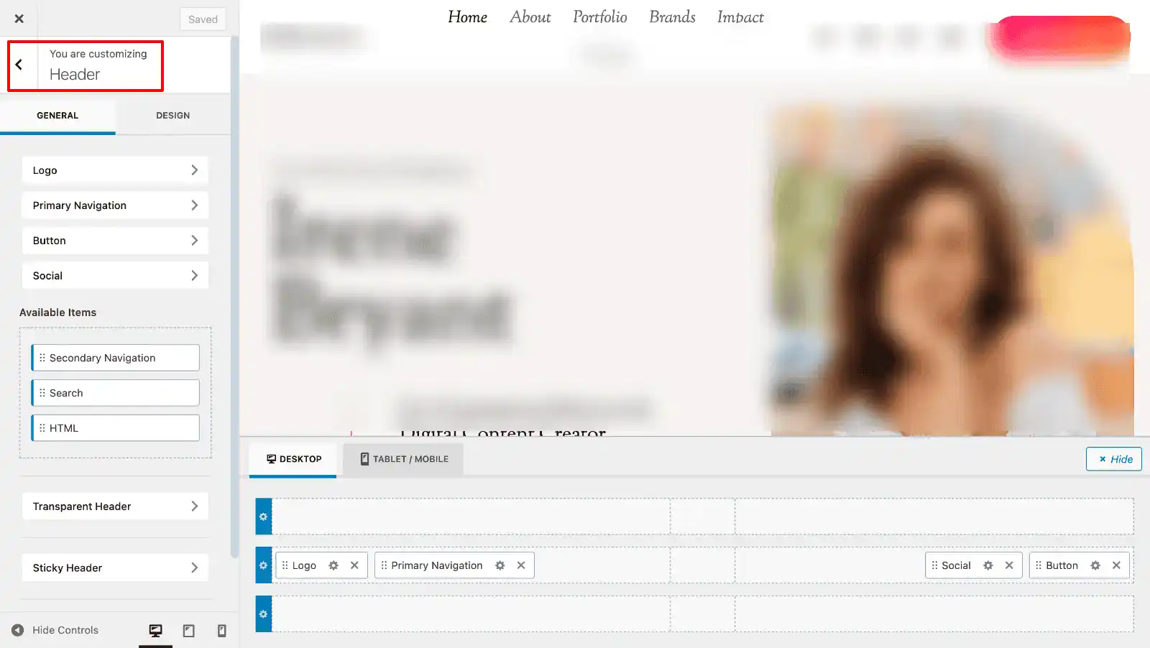Click Brands in the site preview menu

(x=672, y=17)
